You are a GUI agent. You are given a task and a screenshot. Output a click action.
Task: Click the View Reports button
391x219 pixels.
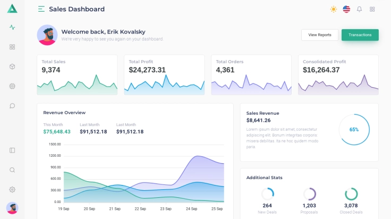(x=320, y=35)
